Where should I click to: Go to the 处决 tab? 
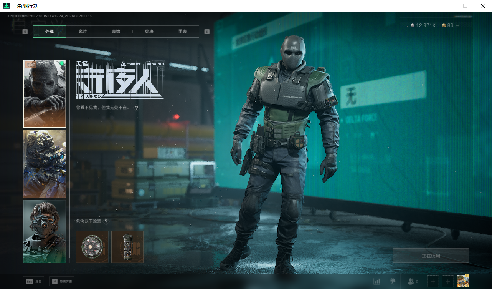point(149,32)
